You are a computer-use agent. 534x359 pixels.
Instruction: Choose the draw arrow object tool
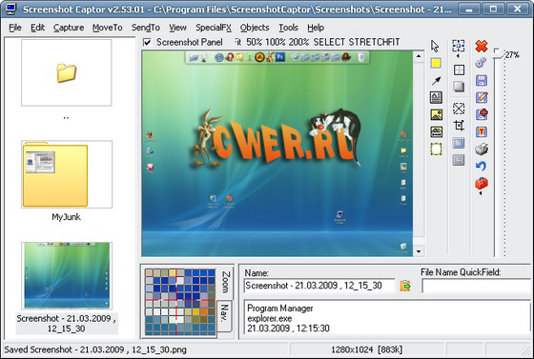(x=437, y=81)
